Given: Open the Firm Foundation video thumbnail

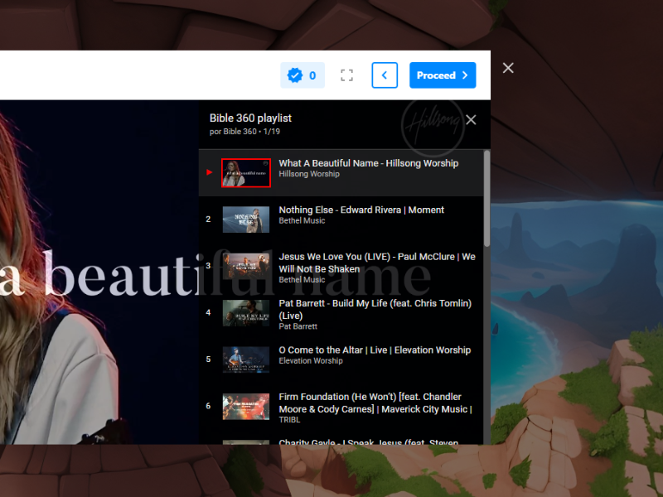Looking at the screenshot, I should 245,406.
